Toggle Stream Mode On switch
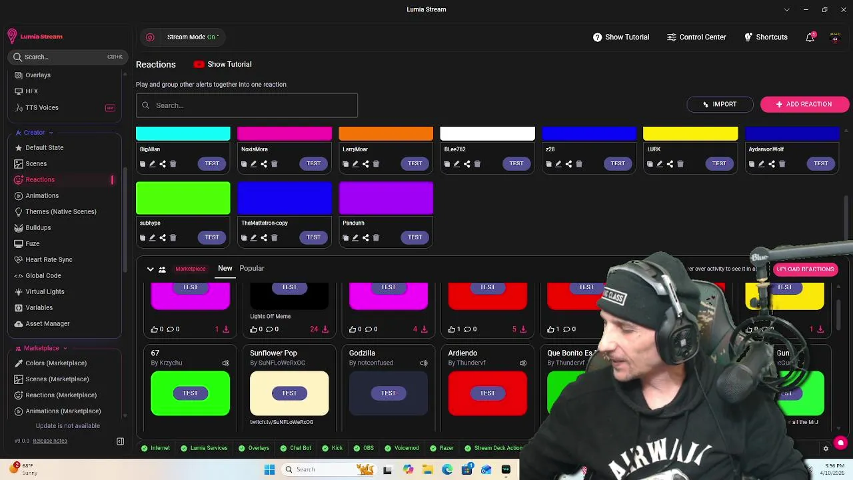Screen dimensions: 853x480 [x=193, y=37]
